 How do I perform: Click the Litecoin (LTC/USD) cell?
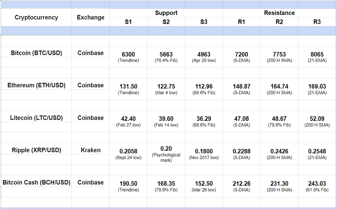click(36, 118)
